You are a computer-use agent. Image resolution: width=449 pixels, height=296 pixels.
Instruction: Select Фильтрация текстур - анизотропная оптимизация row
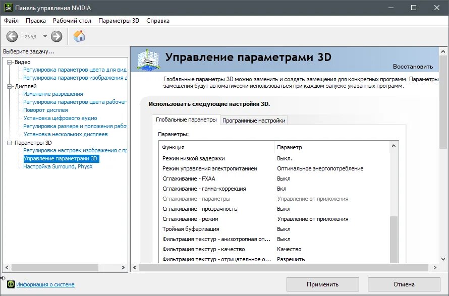274,239
